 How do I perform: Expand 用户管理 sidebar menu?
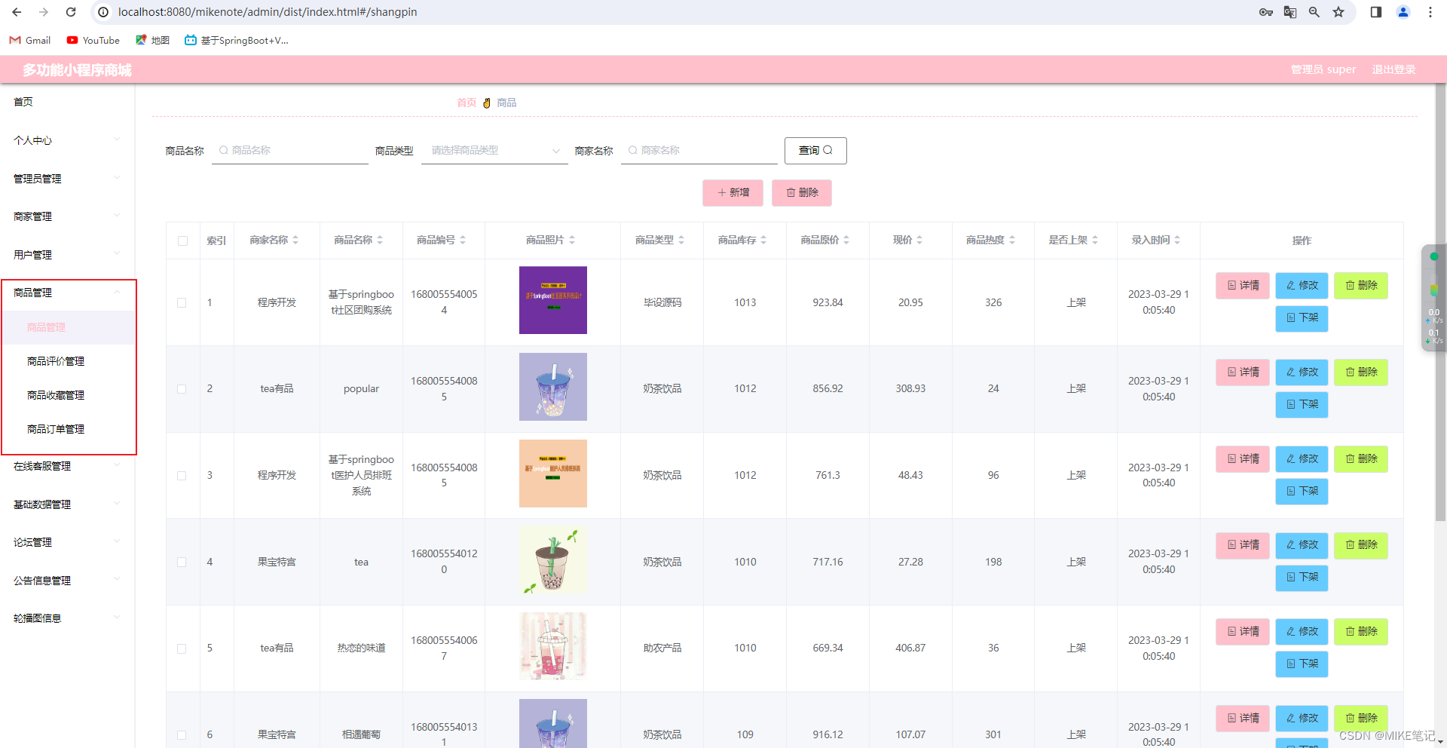click(67, 255)
